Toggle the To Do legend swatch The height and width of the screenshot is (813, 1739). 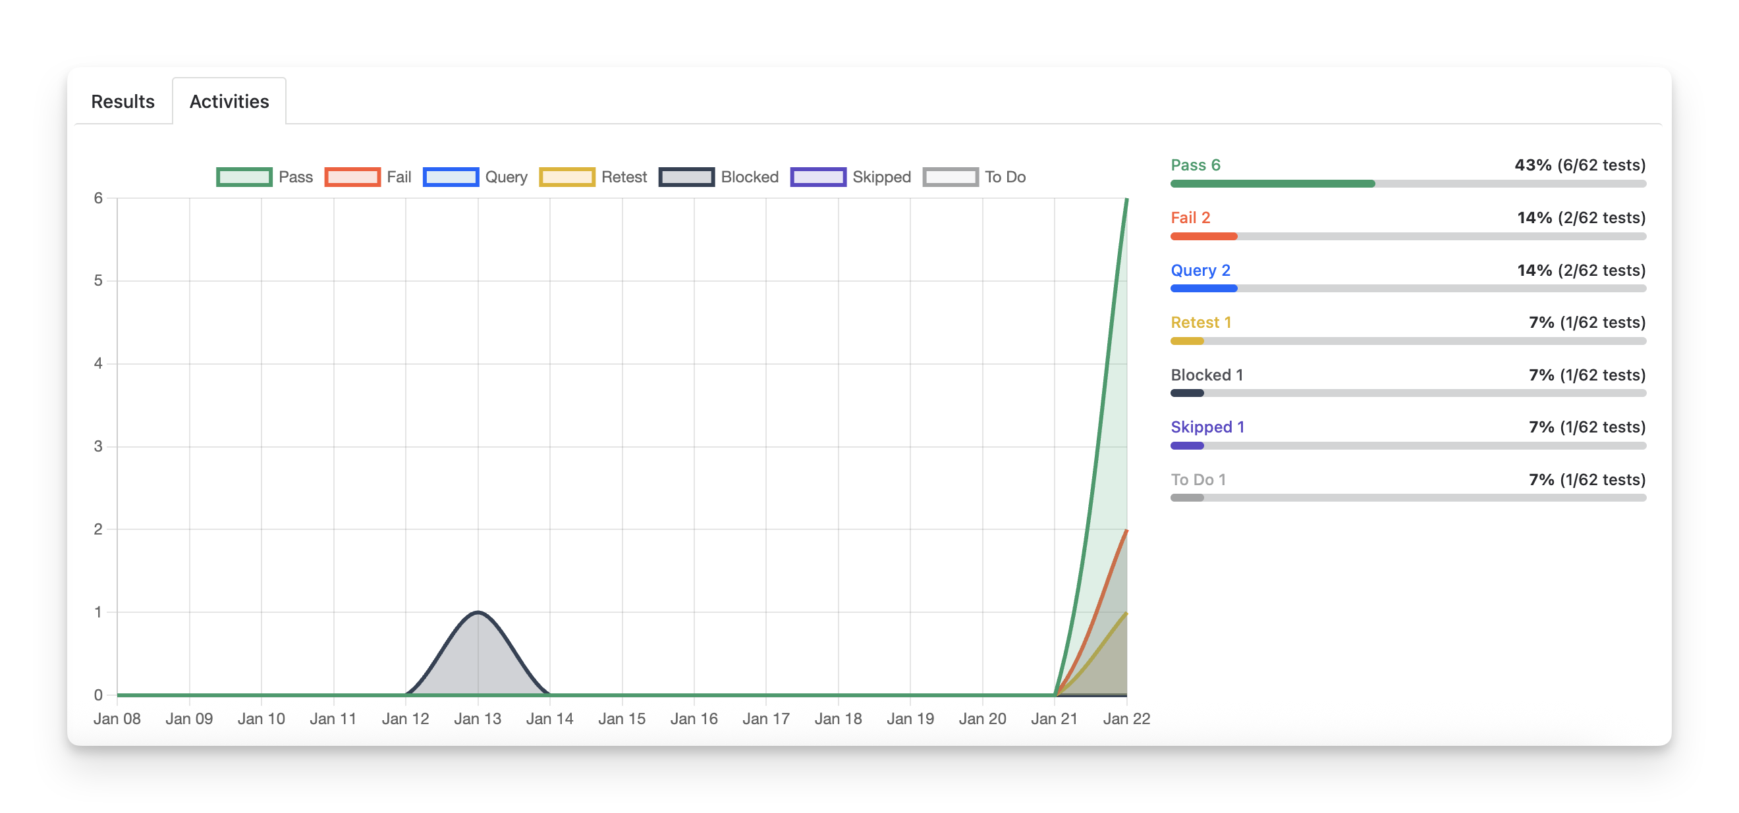coord(950,177)
